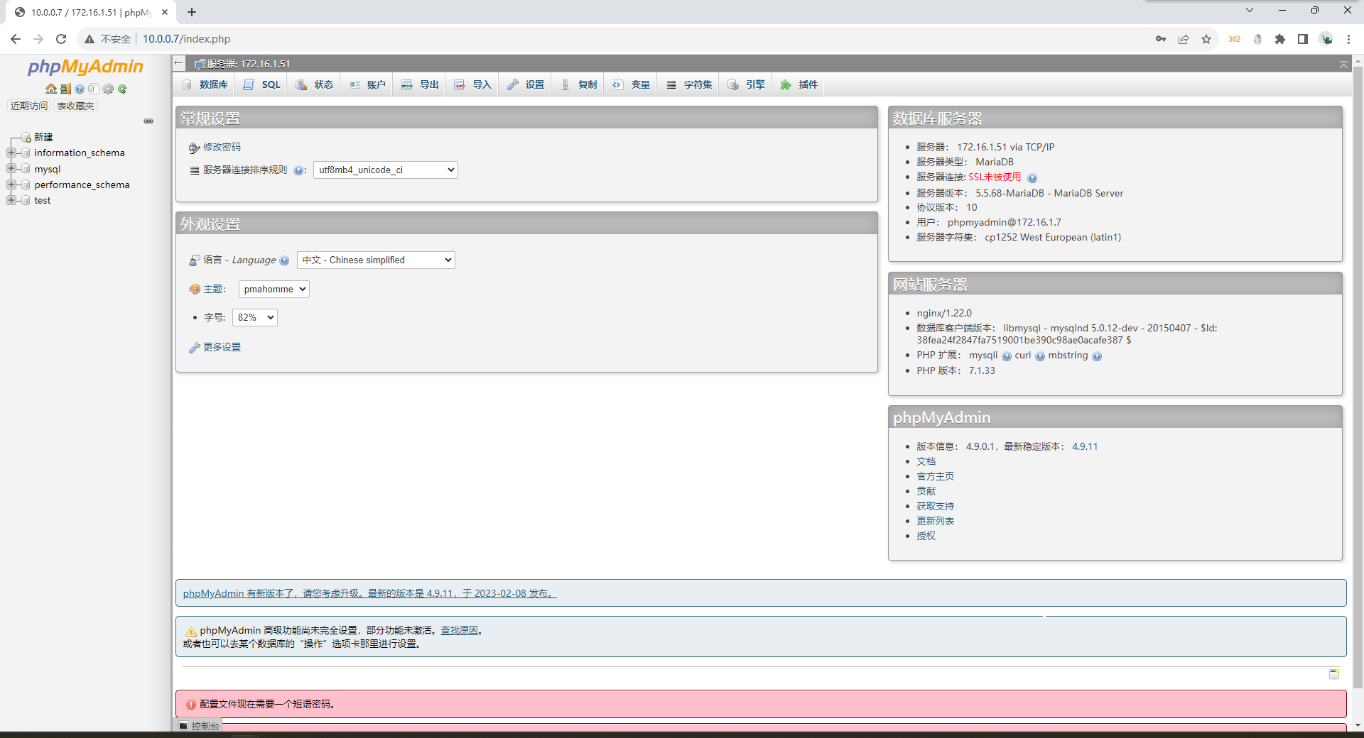The width and height of the screenshot is (1364, 738).
Task: Click help icon after mysqli extension
Action: click(x=1007, y=356)
